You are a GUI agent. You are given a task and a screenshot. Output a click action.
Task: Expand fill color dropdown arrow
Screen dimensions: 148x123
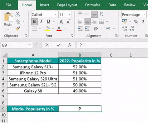click(x=53, y=29)
